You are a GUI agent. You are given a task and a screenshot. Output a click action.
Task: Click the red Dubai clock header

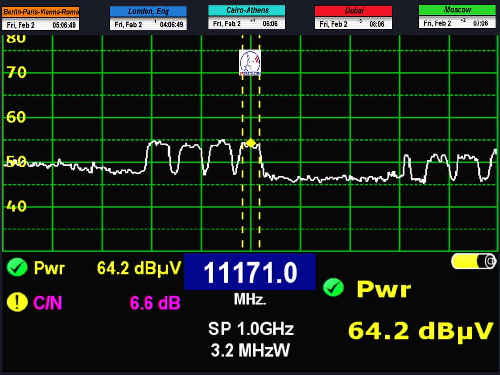tap(354, 11)
